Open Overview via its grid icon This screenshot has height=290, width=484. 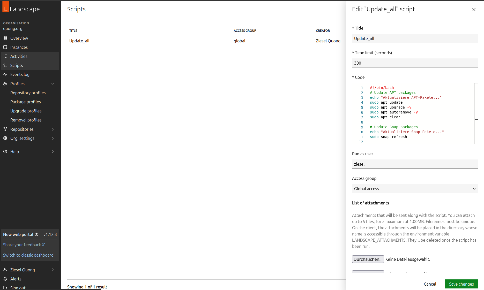coord(5,38)
